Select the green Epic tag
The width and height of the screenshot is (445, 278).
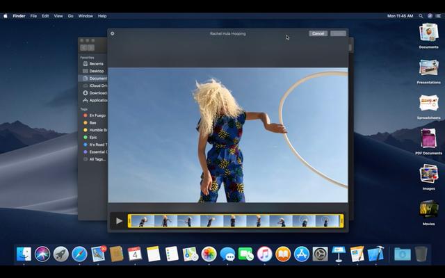point(93,138)
